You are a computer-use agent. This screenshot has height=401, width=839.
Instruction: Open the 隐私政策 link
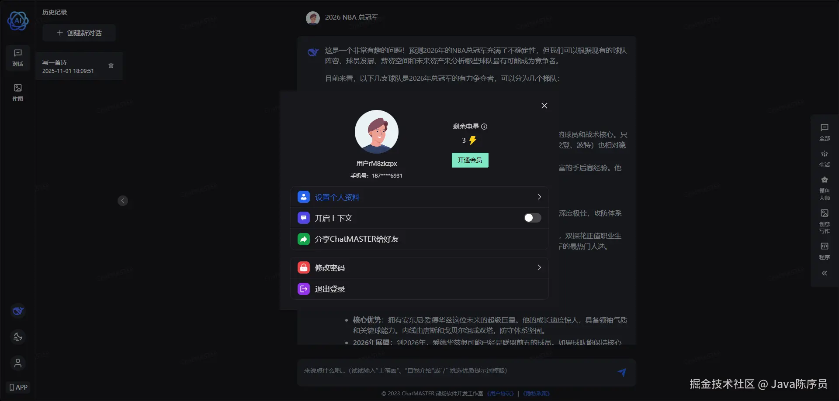[536, 394]
